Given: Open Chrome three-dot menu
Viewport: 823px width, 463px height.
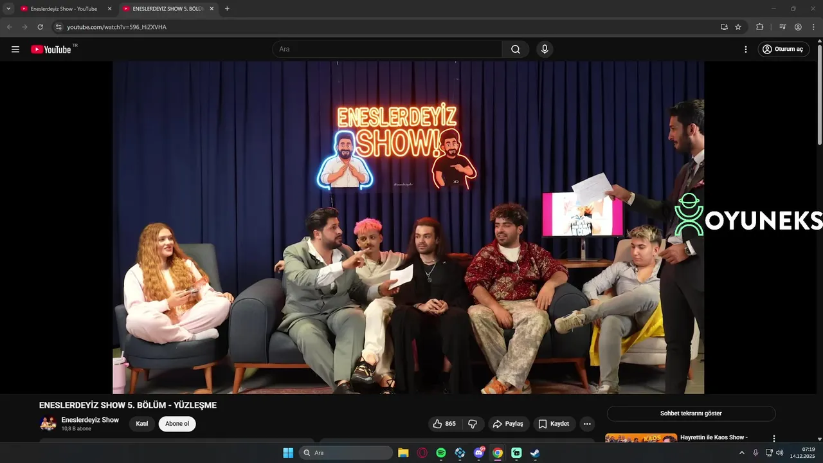Looking at the screenshot, I should pyautogui.click(x=813, y=27).
